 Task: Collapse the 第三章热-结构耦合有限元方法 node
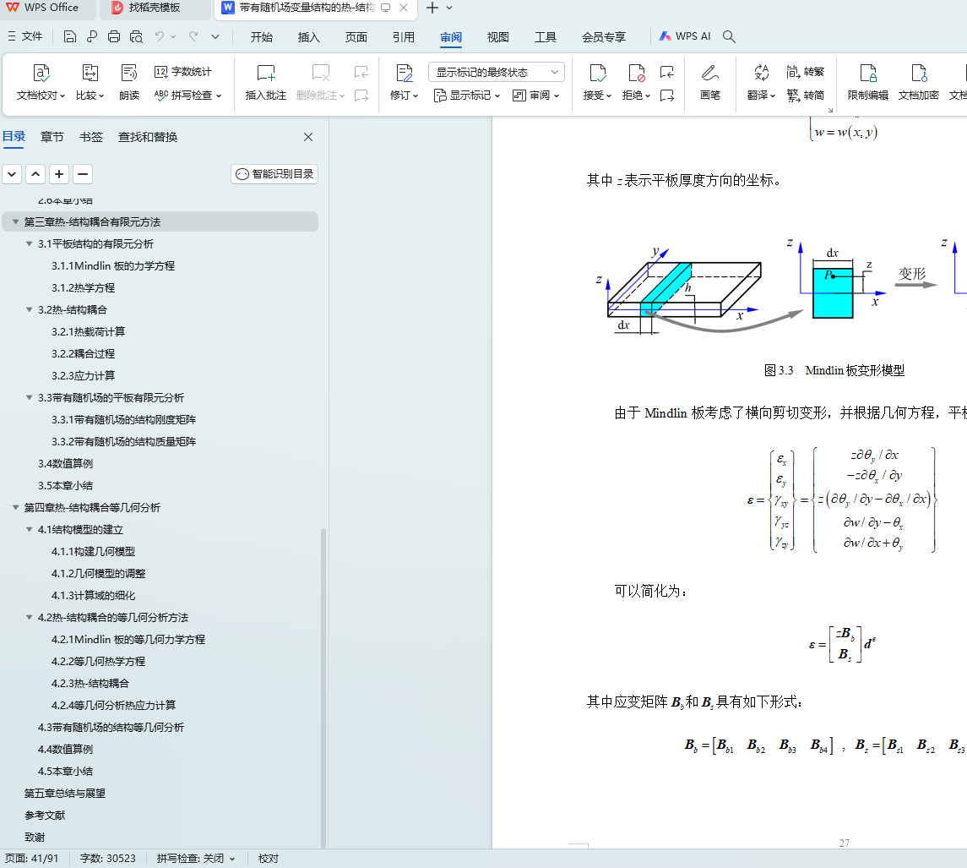coord(15,221)
